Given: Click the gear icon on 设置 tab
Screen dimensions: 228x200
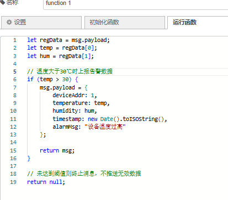Looking at the screenshot, I should (x=9, y=22).
